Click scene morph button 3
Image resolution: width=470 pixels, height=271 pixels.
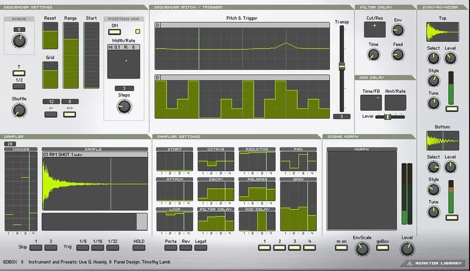[x=295, y=248]
